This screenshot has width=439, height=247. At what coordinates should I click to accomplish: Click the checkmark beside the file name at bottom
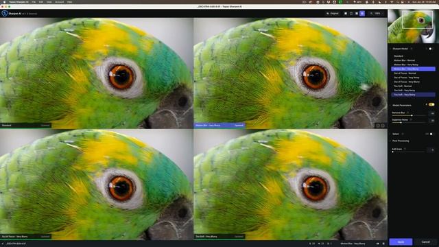3,244
